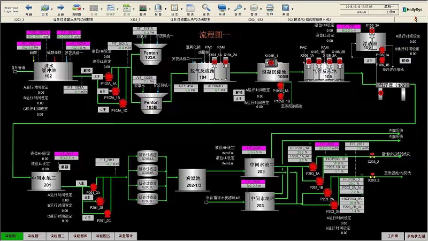Click the 系统状态图 button

click(416, 236)
